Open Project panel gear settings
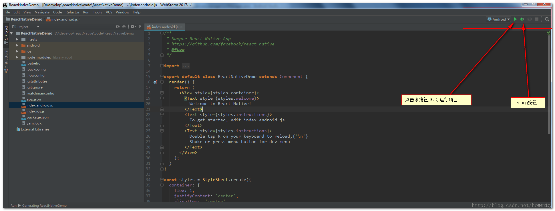Image resolution: width=555 pixels, height=211 pixels. coord(133,27)
